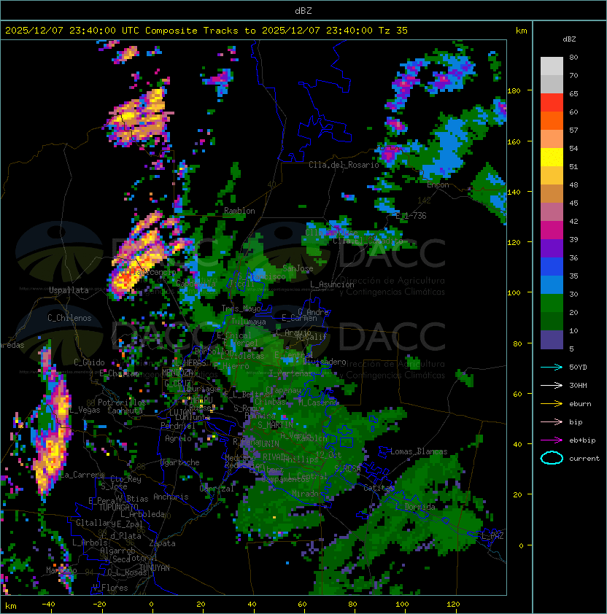Click the 'La_Carrera' place label
Screen dimensions: 607x614
point(82,475)
